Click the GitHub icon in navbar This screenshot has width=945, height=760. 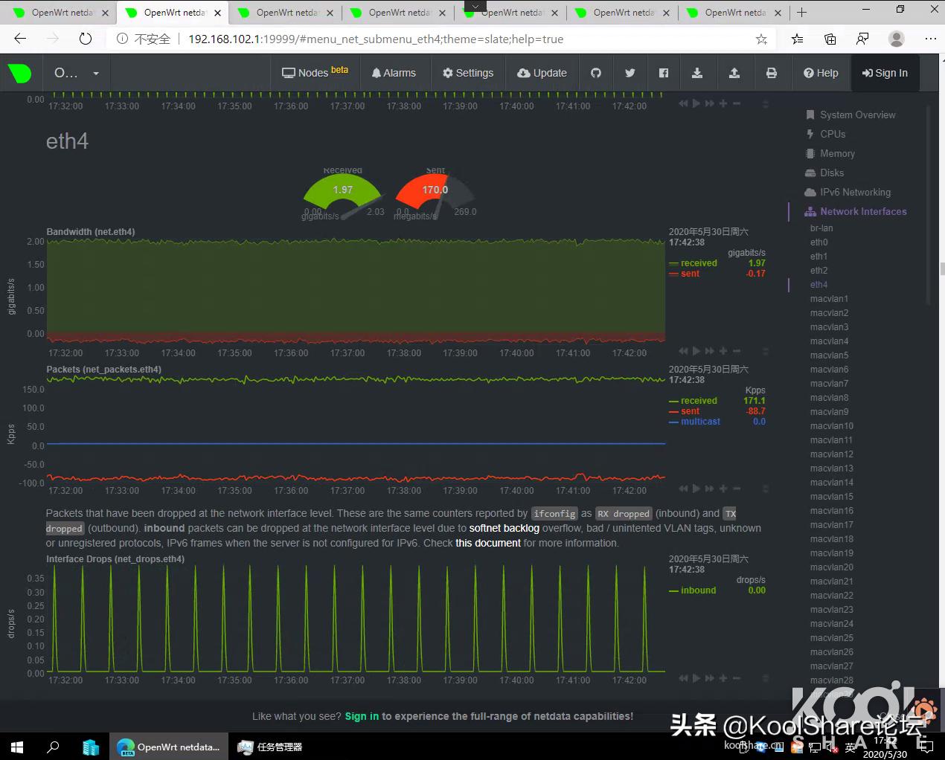[596, 73]
